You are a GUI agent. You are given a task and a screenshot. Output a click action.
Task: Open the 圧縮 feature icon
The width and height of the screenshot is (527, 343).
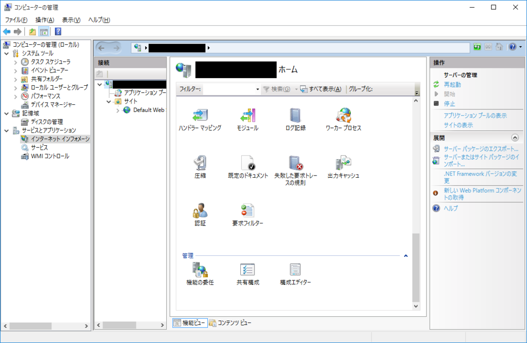(200, 167)
